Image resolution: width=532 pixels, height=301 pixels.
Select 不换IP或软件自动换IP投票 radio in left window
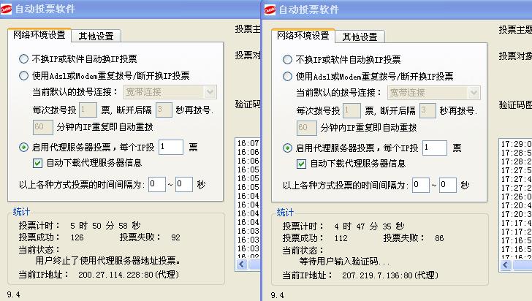click(x=23, y=59)
